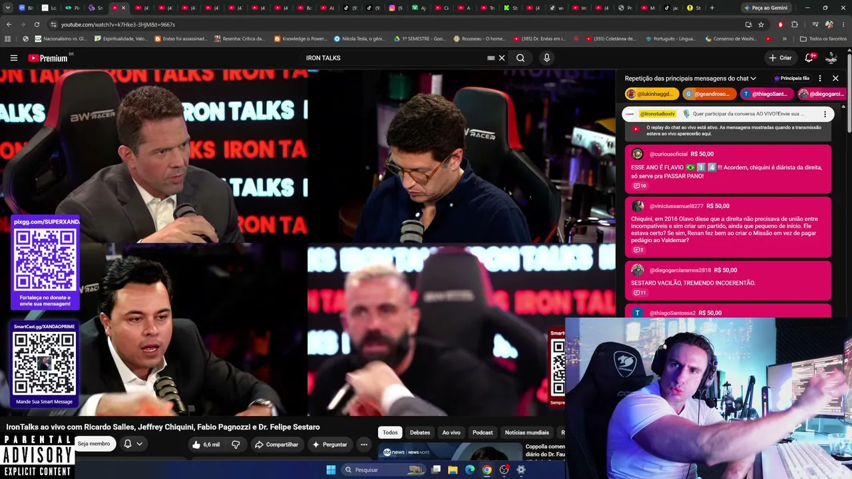Click the YouTube search magnifier button

[x=521, y=58]
